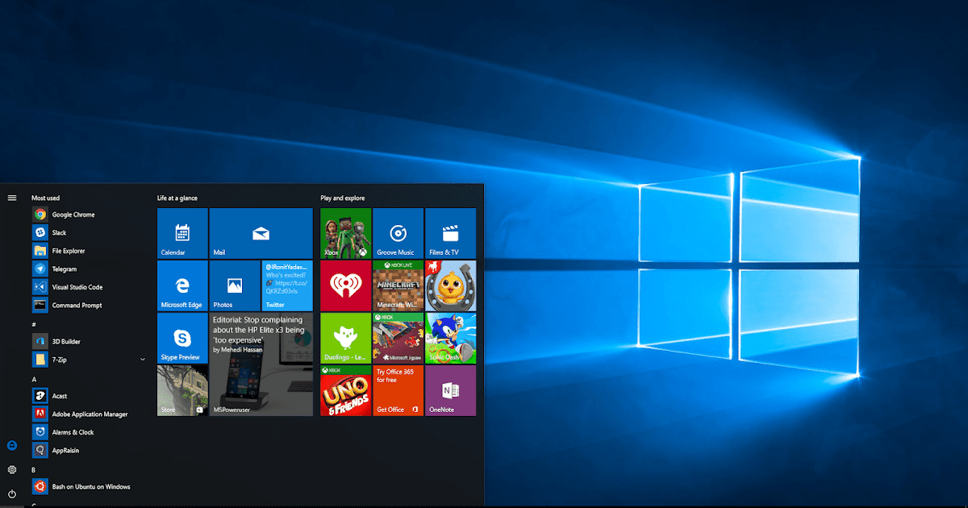
Task: Launch UNO & Friends tile
Action: [346, 390]
